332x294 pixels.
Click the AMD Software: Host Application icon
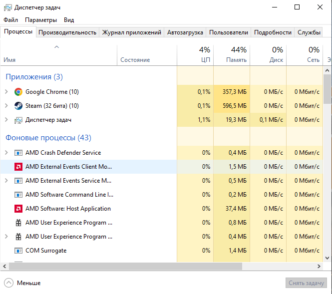coord(18,209)
